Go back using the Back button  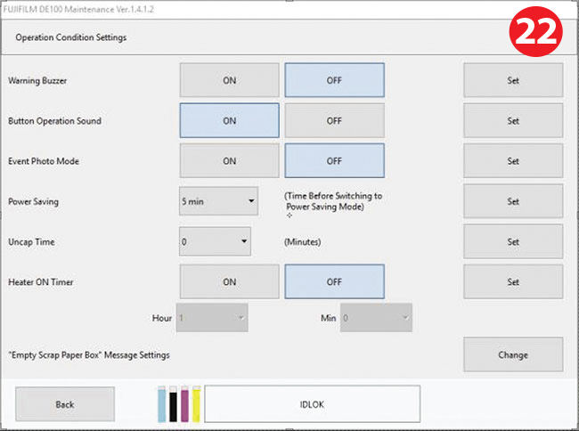click(65, 404)
